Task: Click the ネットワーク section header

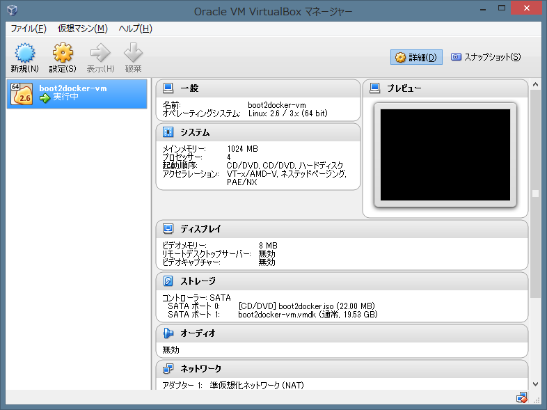Action: (342, 368)
